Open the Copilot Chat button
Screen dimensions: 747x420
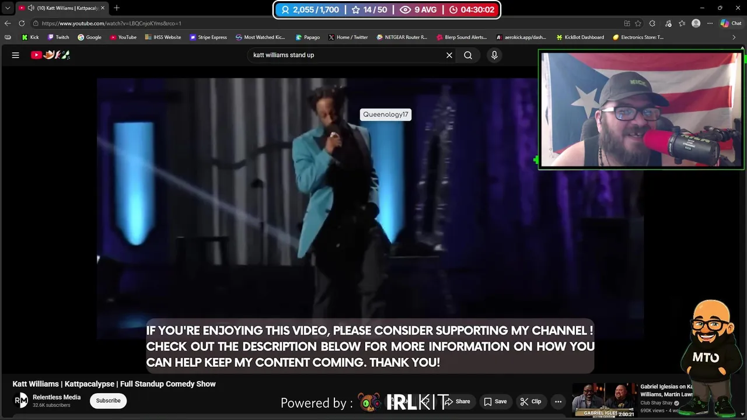(x=731, y=23)
